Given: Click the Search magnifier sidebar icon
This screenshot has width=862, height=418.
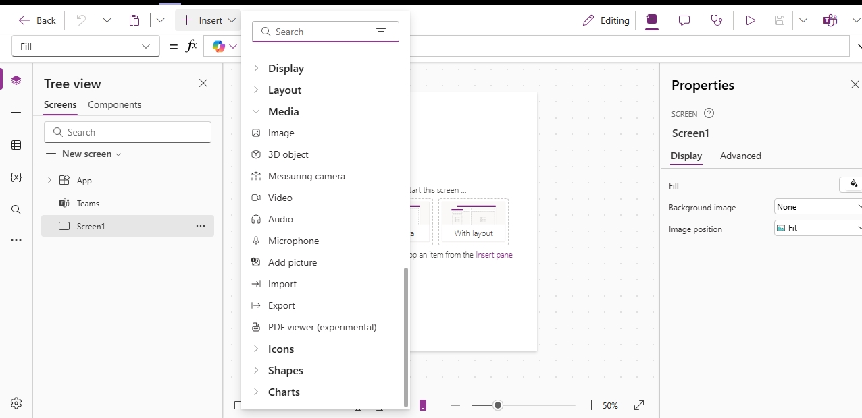Looking at the screenshot, I should coord(16,210).
